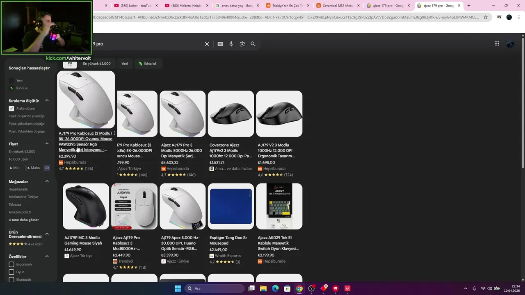Open the filter settings chip icon

[70, 64]
